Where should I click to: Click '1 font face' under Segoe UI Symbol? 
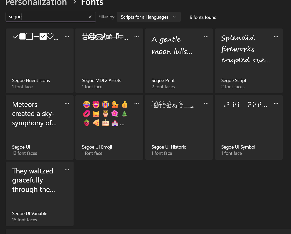point(231,153)
